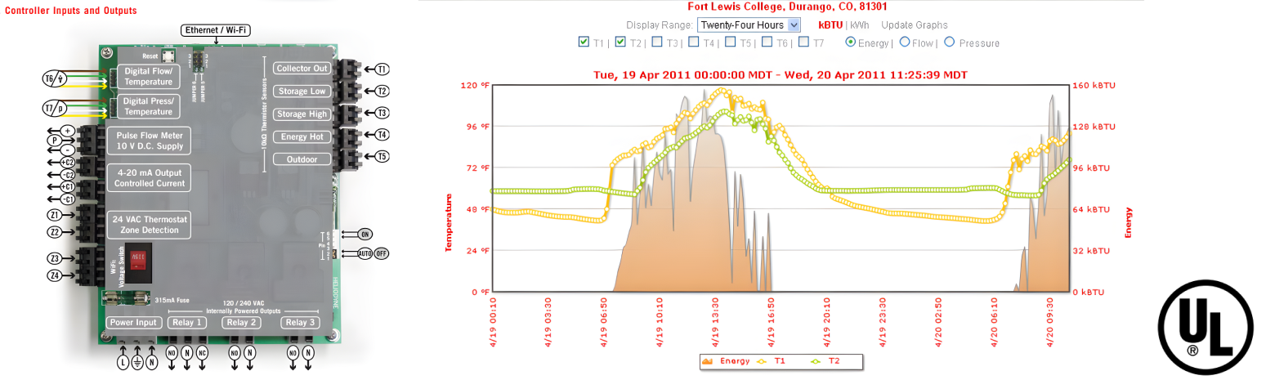Check the T7 sensor checkbox
Viewport: 1266px width, 380px height.
coord(804,42)
